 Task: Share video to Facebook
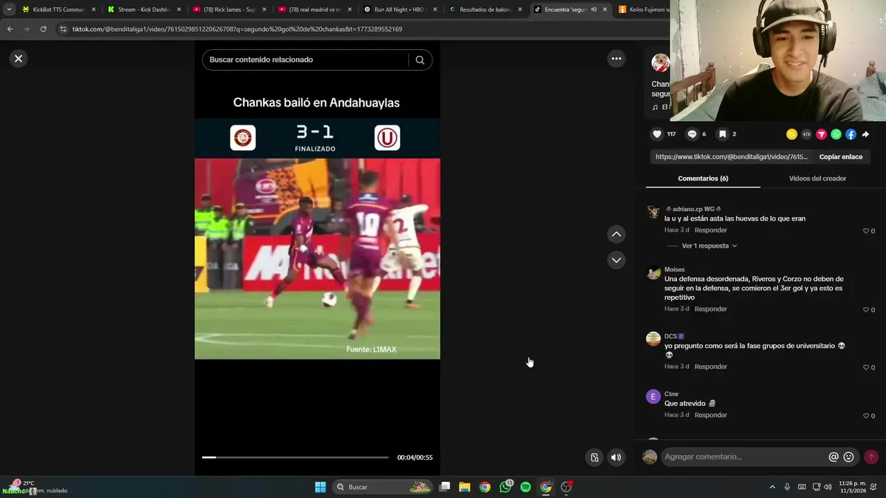point(851,134)
